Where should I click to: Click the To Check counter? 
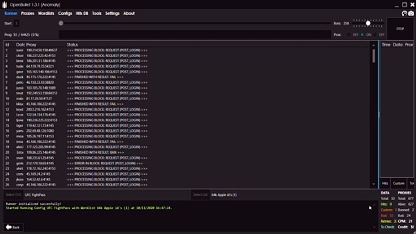388,227
